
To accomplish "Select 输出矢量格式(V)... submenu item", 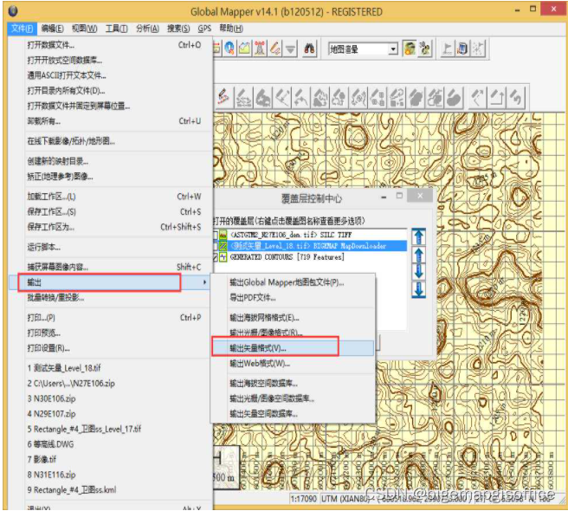I will pos(293,348).
